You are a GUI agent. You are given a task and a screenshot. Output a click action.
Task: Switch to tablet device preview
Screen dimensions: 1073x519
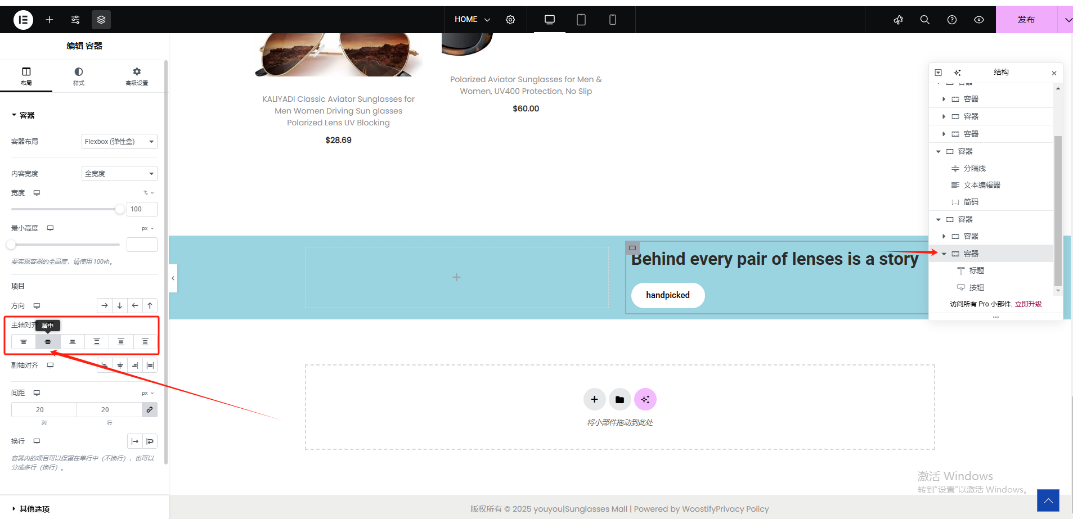[x=581, y=20]
